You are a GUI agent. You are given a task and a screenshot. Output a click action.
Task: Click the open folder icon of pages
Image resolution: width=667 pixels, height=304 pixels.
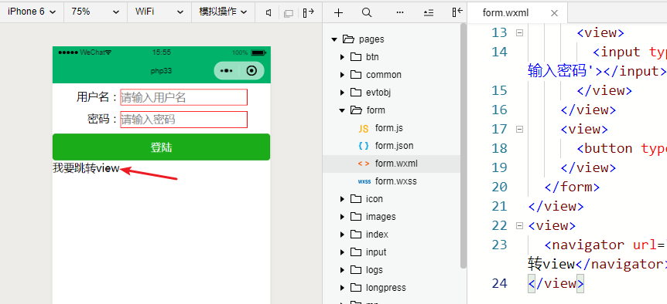(348, 39)
